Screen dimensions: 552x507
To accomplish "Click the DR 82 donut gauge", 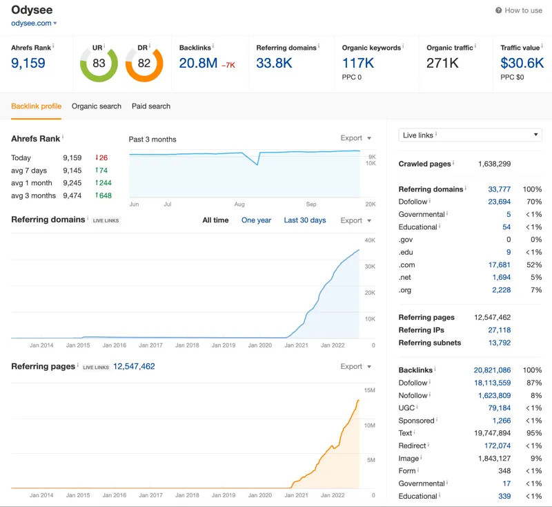I will coord(144,64).
